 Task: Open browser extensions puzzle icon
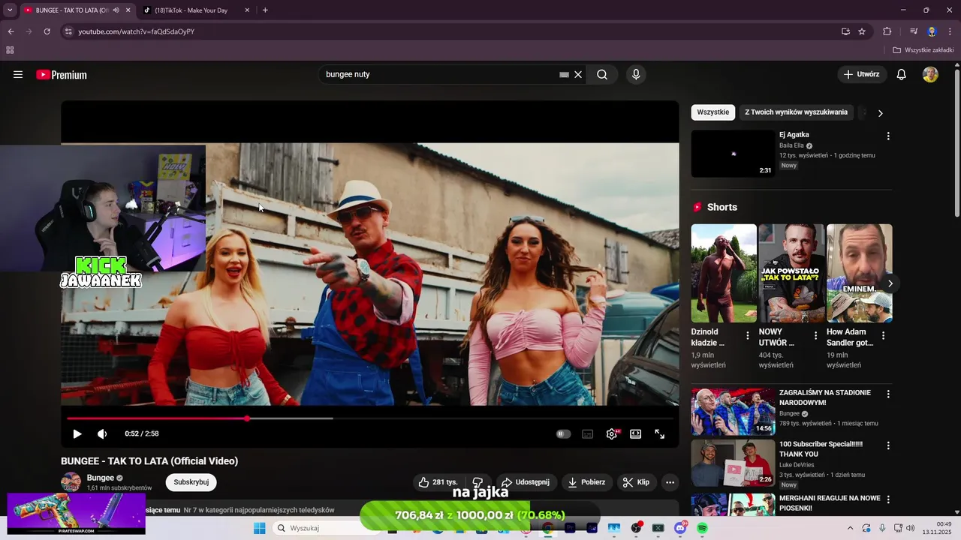point(887,31)
